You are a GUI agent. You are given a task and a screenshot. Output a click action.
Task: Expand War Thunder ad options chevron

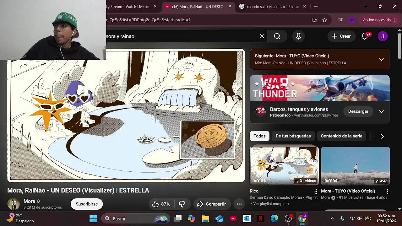click(x=381, y=111)
